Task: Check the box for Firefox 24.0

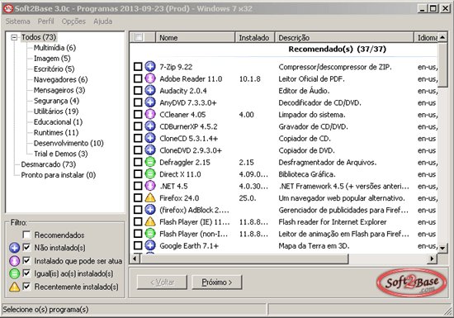Action: 138,197
